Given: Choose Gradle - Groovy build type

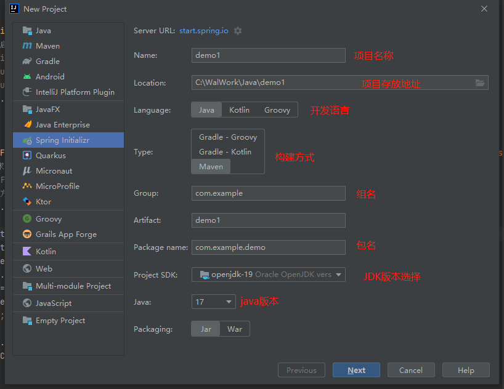Looking at the screenshot, I should coord(228,137).
